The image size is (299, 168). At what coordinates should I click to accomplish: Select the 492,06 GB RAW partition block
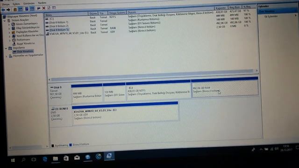225,87
